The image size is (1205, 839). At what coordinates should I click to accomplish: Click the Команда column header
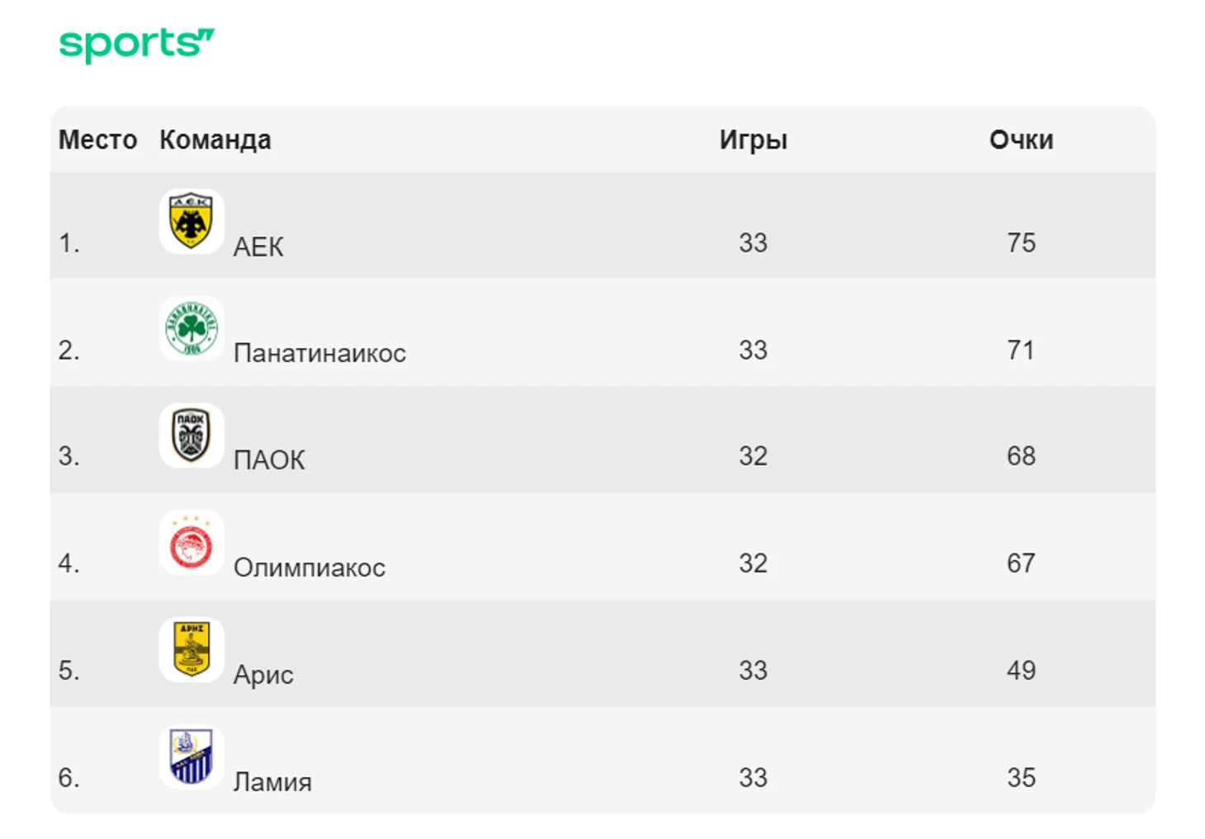(215, 139)
